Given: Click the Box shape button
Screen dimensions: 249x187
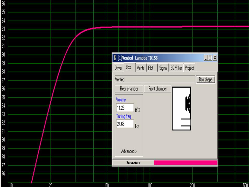Looking at the screenshot, I should tap(206, 79).
